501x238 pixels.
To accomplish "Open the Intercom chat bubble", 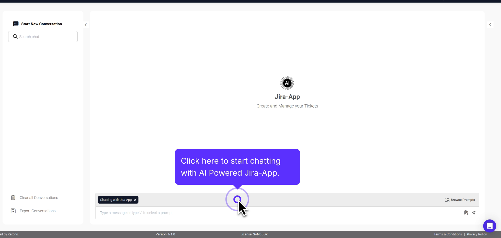I will 490,226.
